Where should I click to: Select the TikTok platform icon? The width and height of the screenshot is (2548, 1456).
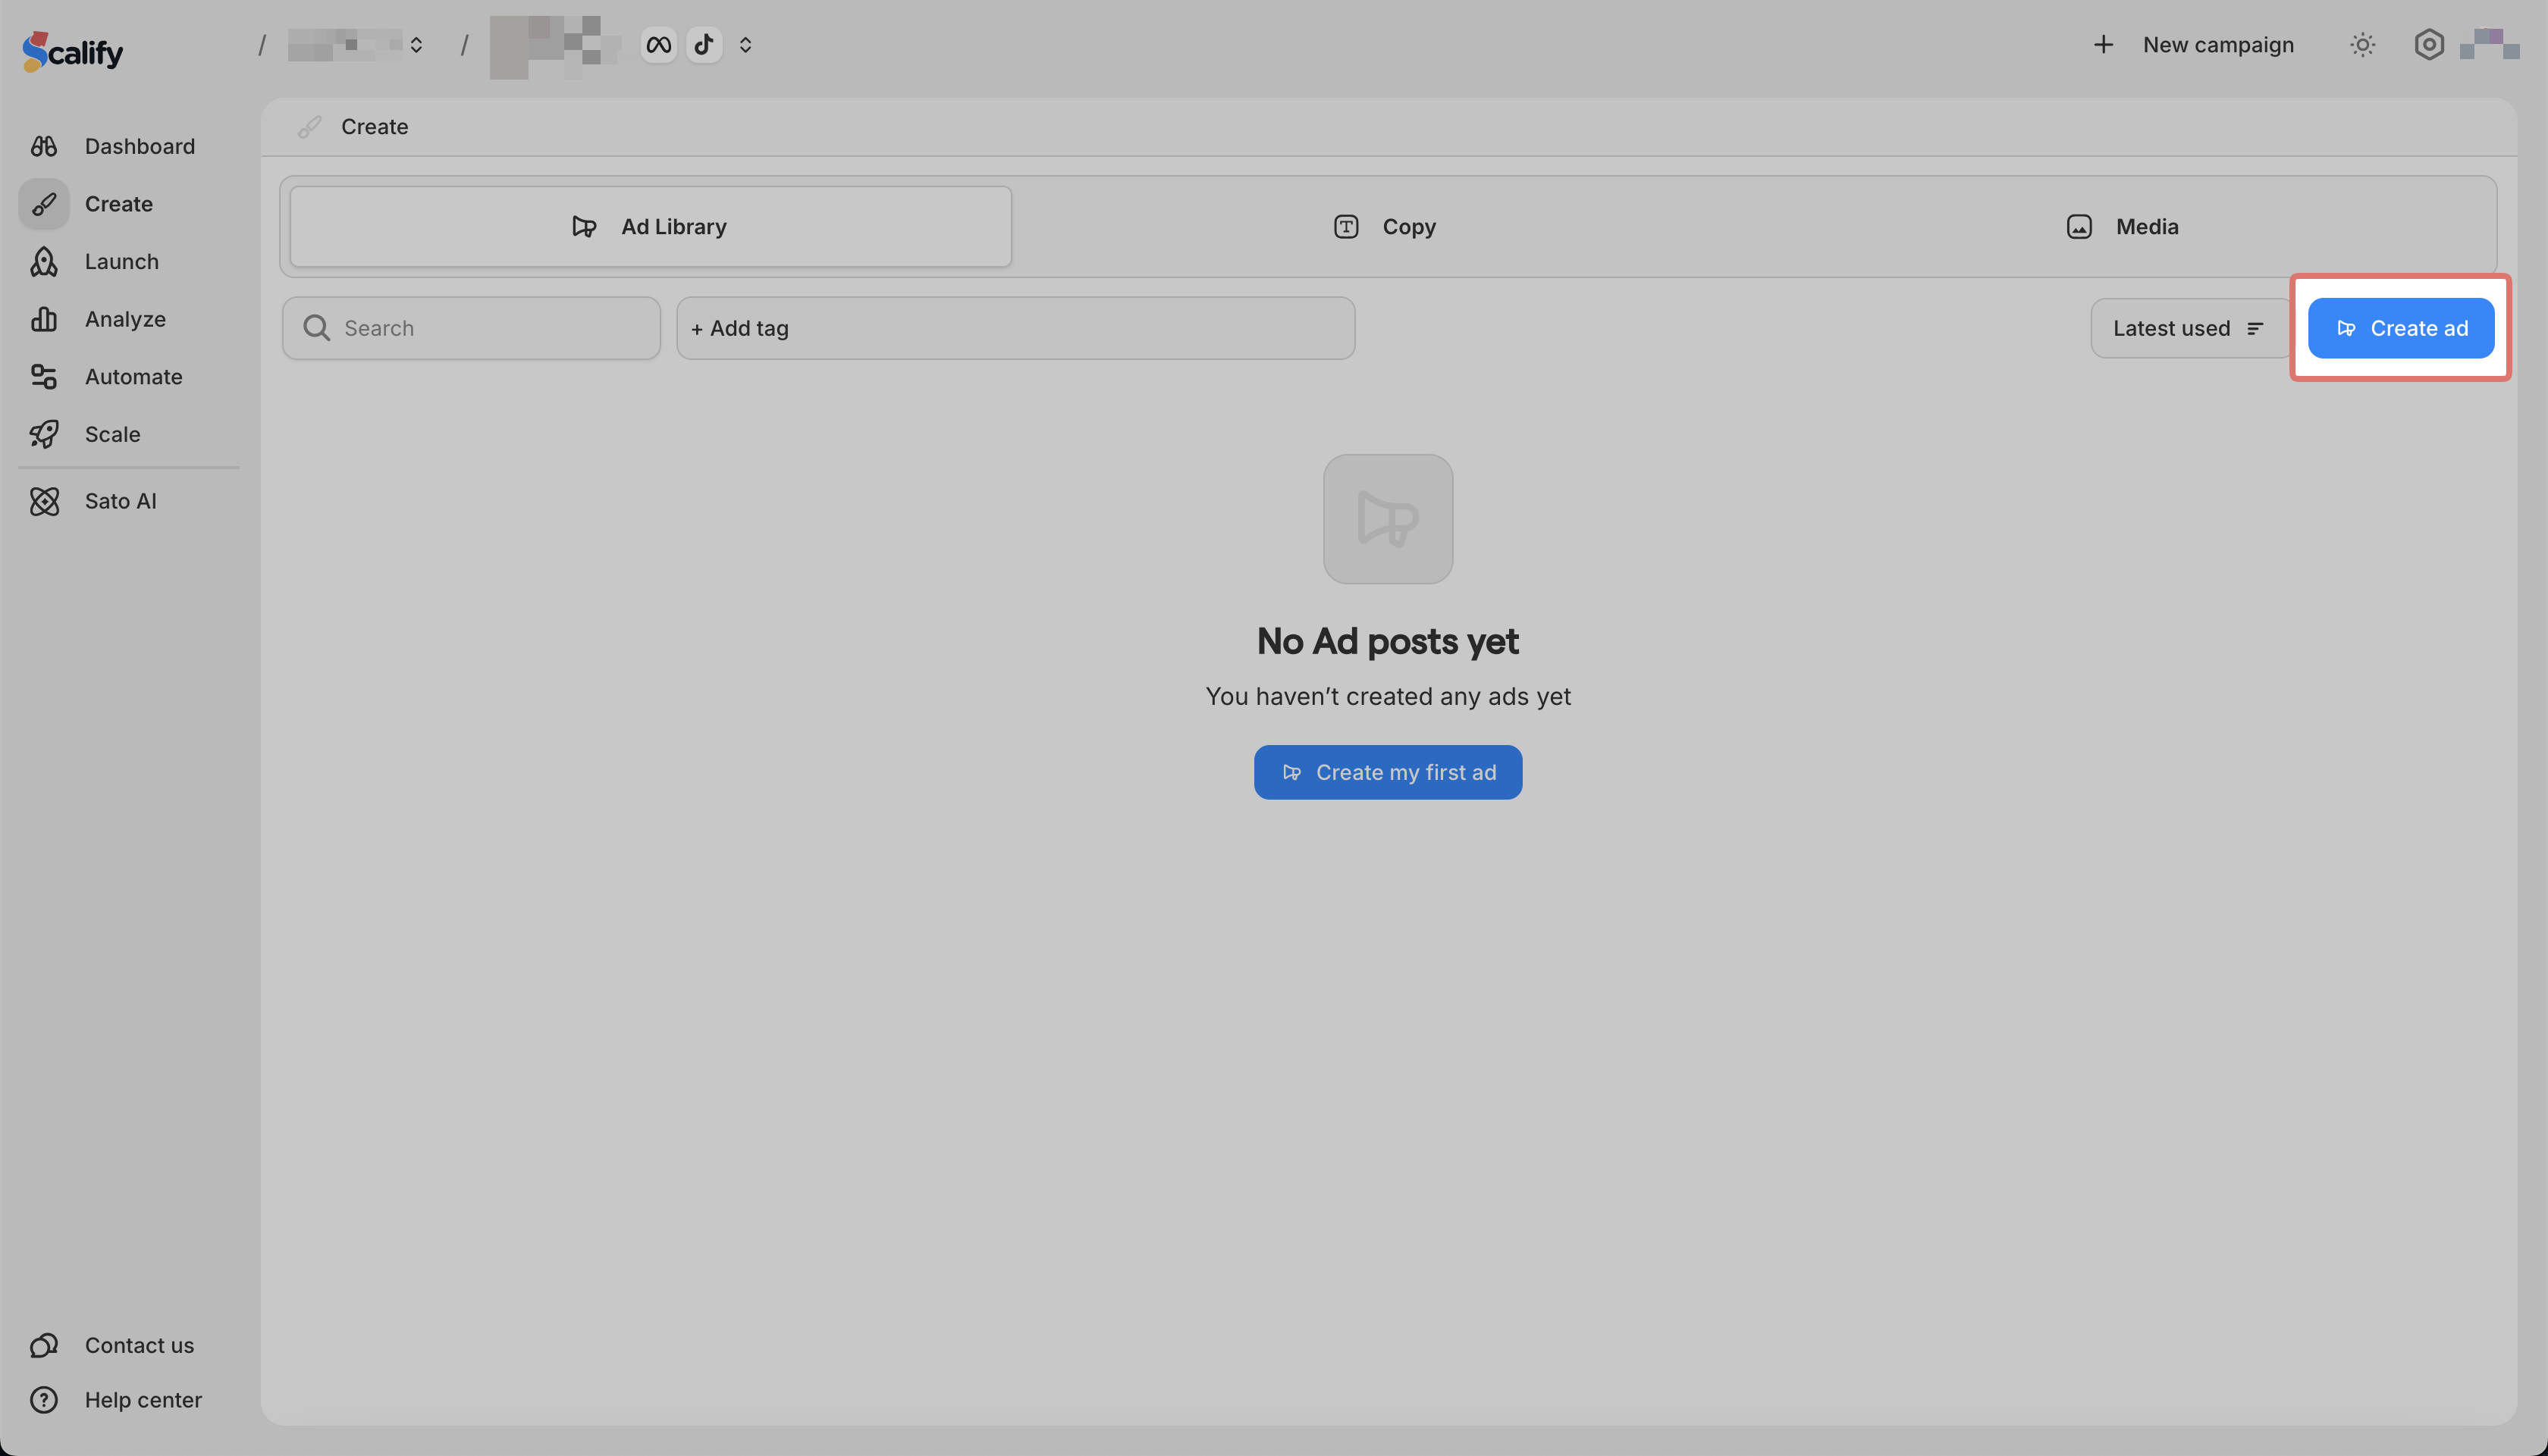coord(704,45)
